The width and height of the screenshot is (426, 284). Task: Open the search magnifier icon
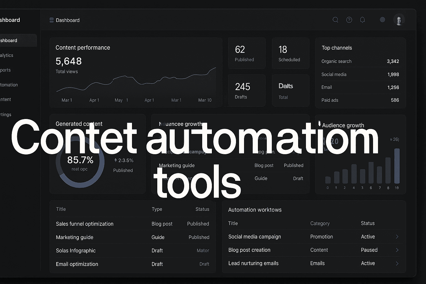click(x=335, y=20)
